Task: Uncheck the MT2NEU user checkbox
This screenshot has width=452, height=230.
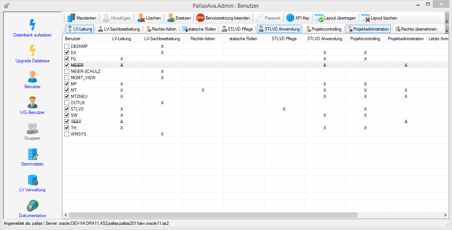Action: point(67,97)
